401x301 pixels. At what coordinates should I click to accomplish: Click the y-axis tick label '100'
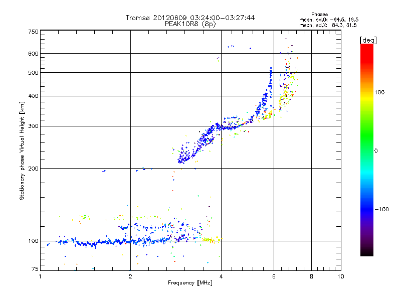tap(33, 241)
